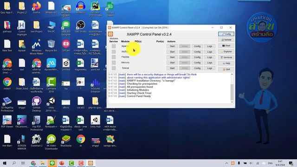Select the This PC desktop icon
This screenshot has width=297, height=167.
(x=51, y=27)
